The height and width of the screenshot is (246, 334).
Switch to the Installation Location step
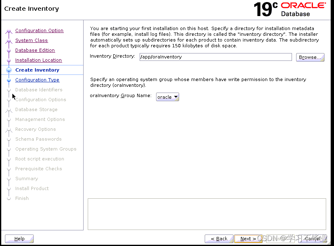point(38,60)
